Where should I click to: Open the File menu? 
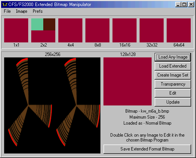point(7,11)
